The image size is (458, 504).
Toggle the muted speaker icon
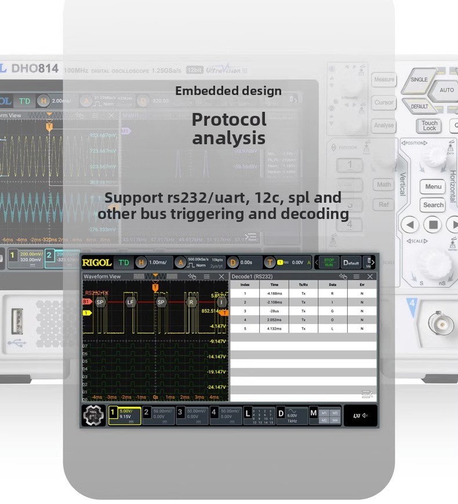click(x=365, y=415)
